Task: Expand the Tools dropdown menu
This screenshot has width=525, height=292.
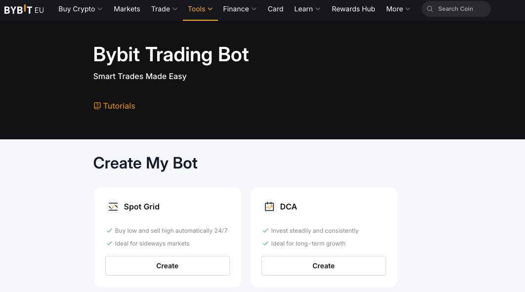Action: point(200,9)
